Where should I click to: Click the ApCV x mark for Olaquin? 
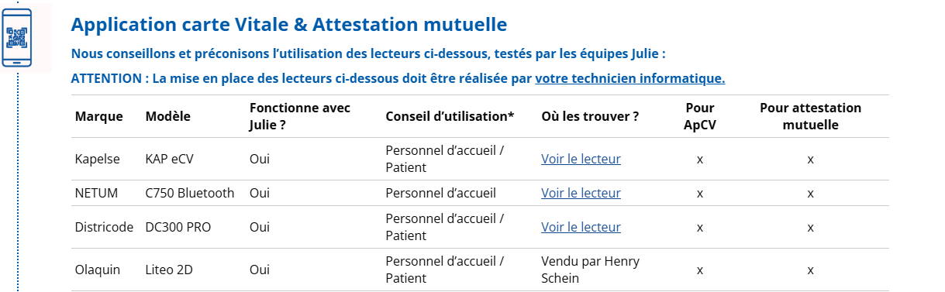pyautogui.click(x=700, y=270)
